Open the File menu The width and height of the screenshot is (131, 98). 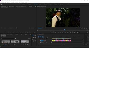click(x=1, y=2)
